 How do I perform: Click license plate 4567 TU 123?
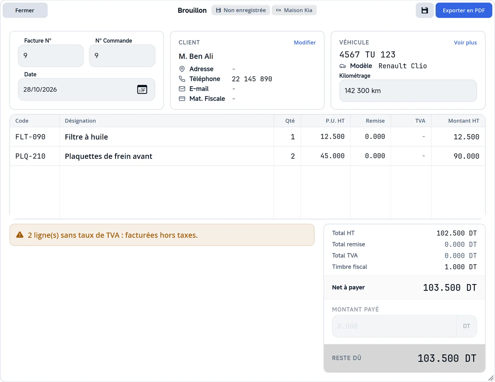[367, 55]
